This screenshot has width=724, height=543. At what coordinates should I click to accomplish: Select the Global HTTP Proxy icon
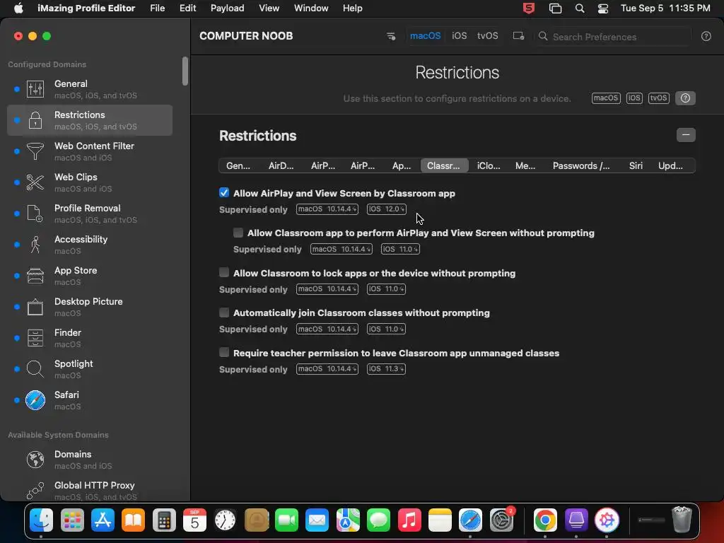35,491
